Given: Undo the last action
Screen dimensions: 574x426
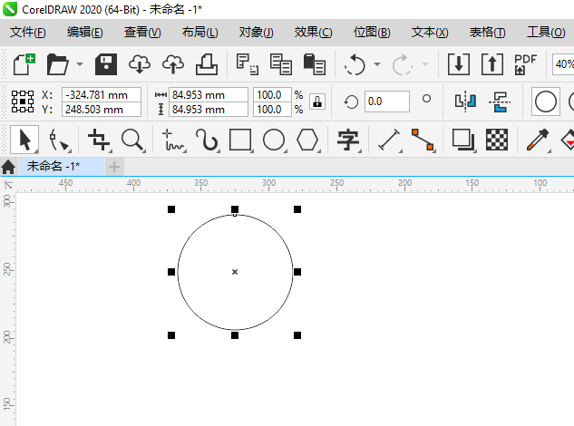Looking at the screenshot, I should click(355, 64).
